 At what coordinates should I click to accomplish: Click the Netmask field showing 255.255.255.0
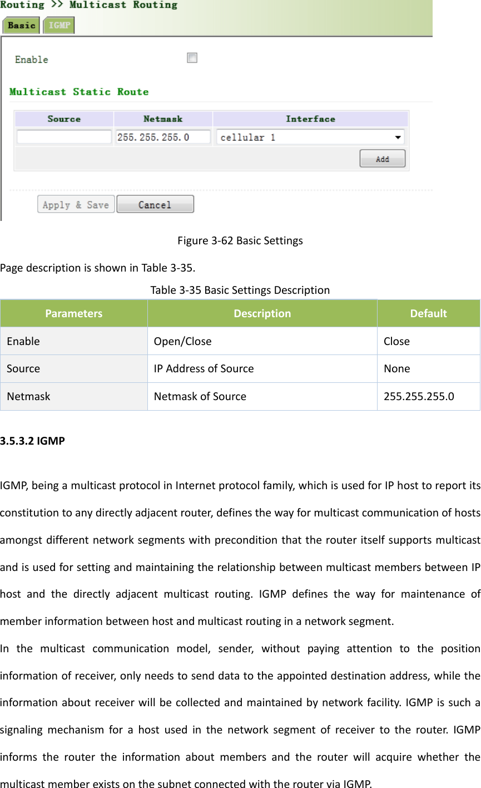pyautogui.click(x=162, y=137)
